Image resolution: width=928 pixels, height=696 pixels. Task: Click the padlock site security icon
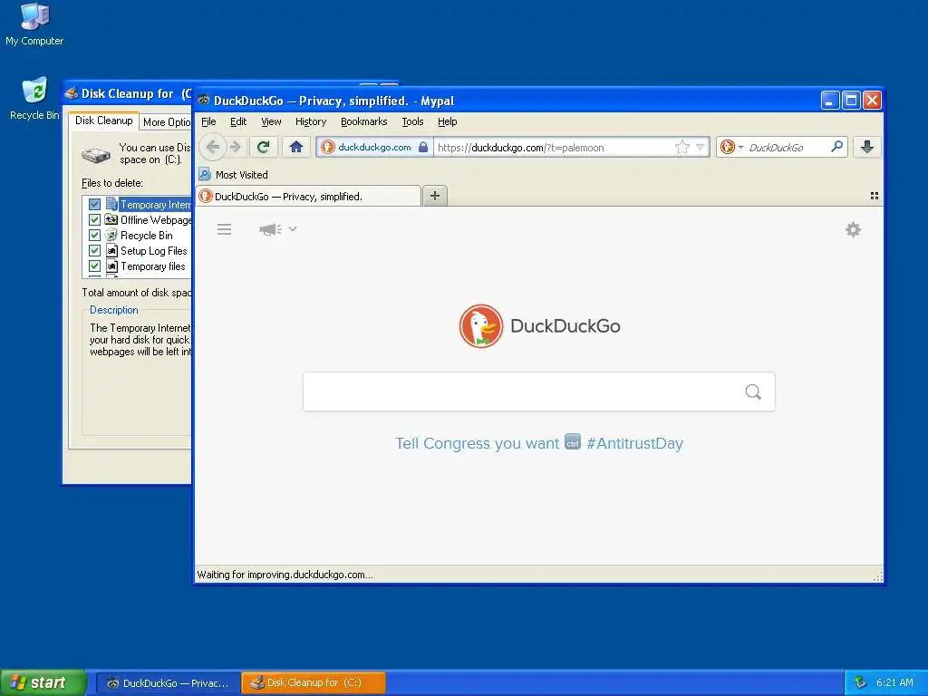click(423, 148)
